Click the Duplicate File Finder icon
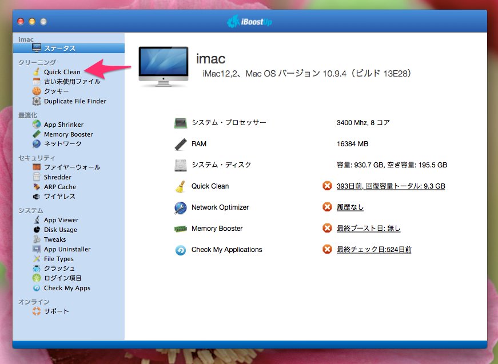 [37, 101]
